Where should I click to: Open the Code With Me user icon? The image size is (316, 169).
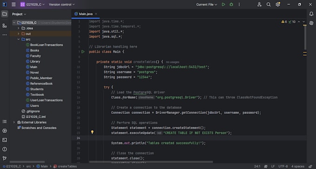[259, 5]
